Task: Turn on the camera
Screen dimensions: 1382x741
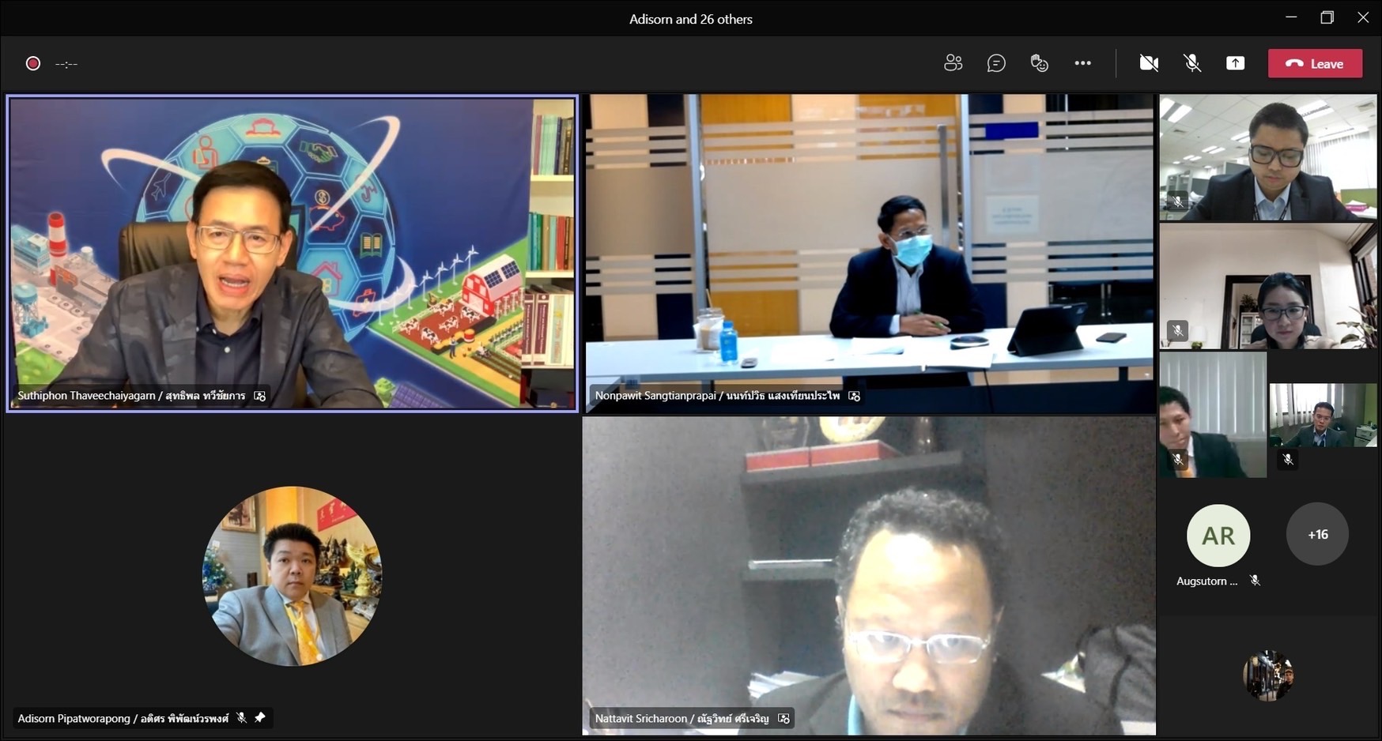Action: [x=1149, y=63]
